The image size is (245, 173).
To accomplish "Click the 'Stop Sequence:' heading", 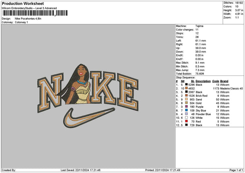I will click(x=185, y=78).
